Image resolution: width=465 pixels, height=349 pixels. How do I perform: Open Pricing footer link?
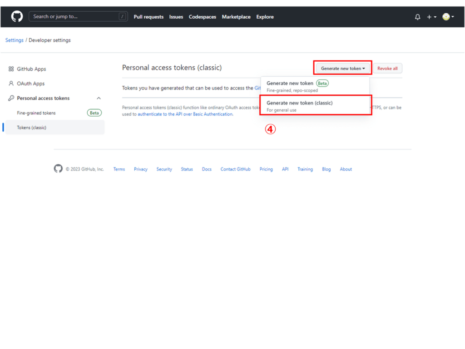pyautogui.click(x=266, y=169)
